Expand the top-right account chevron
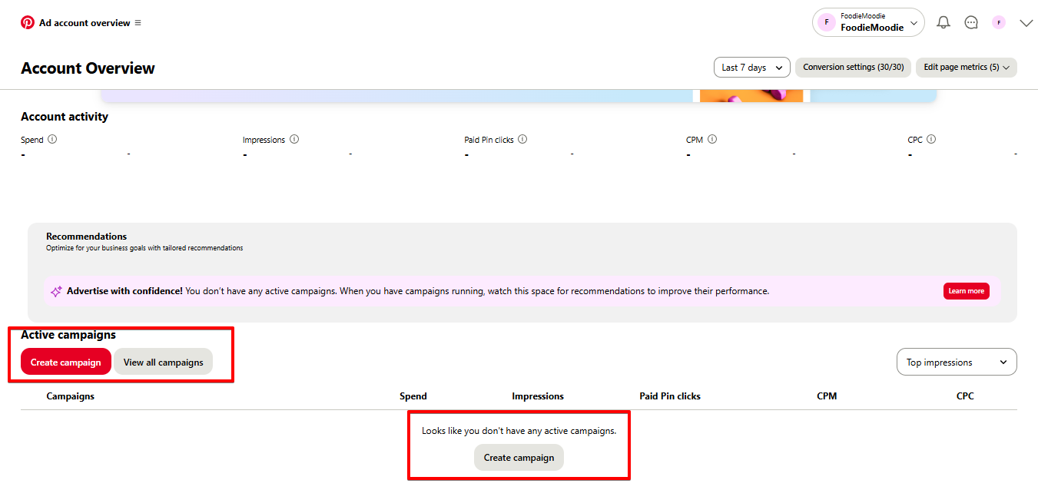This screenshot has height=490, width=1038. click(1026, 23)
